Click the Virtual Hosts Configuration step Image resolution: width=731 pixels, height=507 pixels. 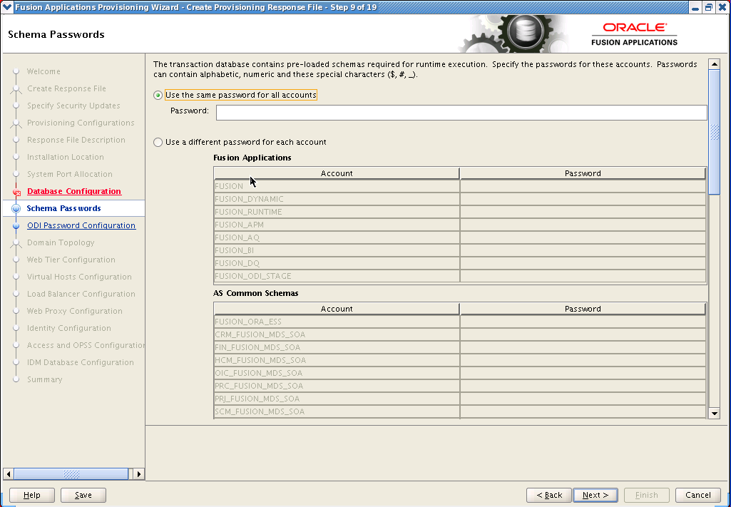[79, 277]
